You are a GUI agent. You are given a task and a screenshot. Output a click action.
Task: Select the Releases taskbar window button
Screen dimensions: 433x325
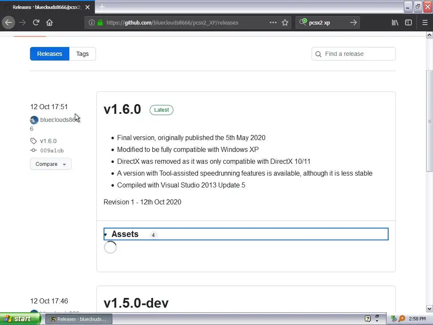pyautogui.click(x=79, y=319)
